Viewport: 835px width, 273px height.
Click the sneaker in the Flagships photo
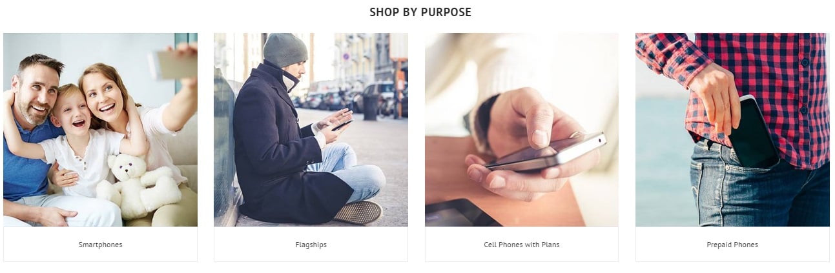357,212
